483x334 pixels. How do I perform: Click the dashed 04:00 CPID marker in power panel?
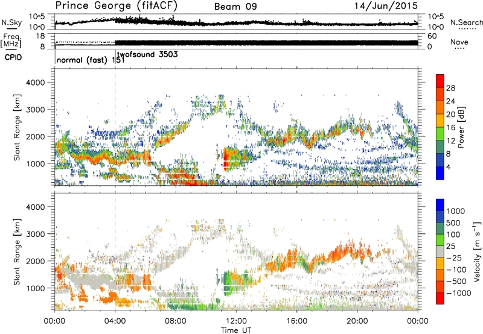[x=115, y=127]
